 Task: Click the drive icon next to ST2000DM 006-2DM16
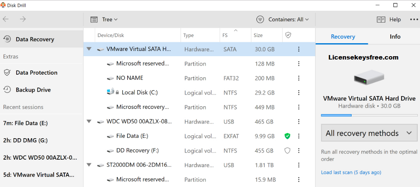click(x=101, y=166)
